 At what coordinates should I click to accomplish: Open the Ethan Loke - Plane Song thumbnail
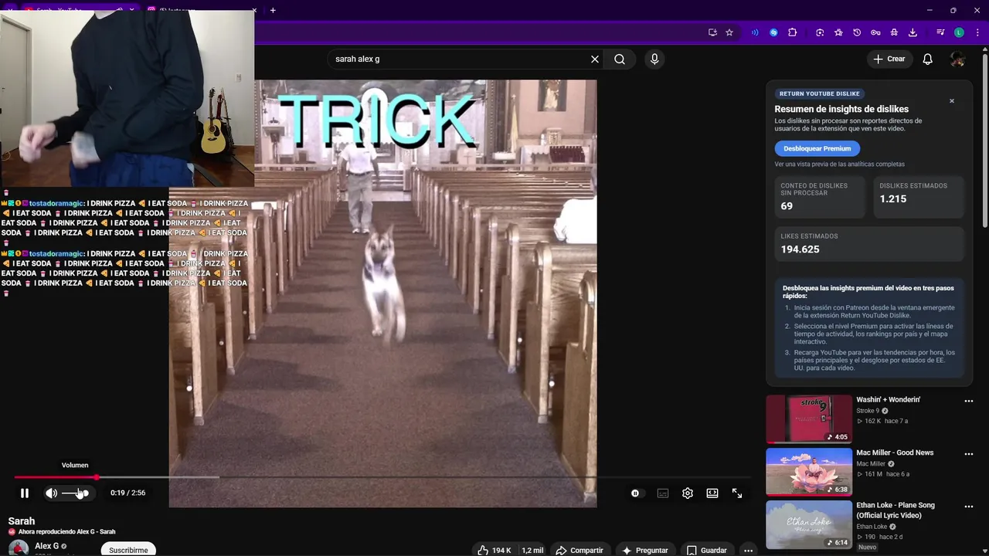pos(809,524)
